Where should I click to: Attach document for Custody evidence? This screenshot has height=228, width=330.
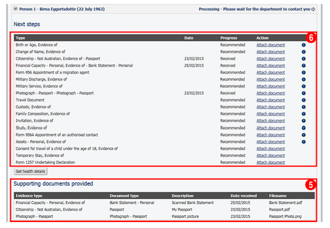(270, 107)
